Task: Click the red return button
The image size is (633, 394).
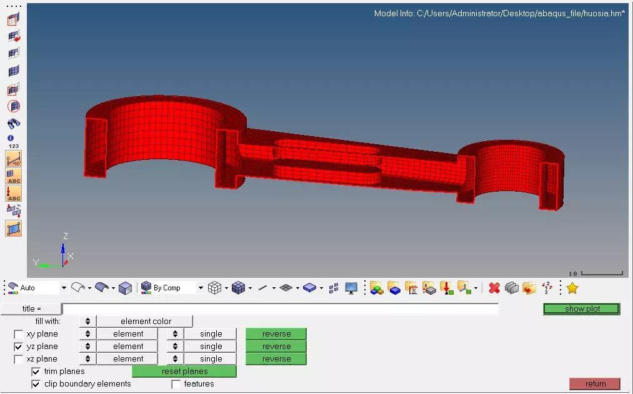Action: click(595, 383)
